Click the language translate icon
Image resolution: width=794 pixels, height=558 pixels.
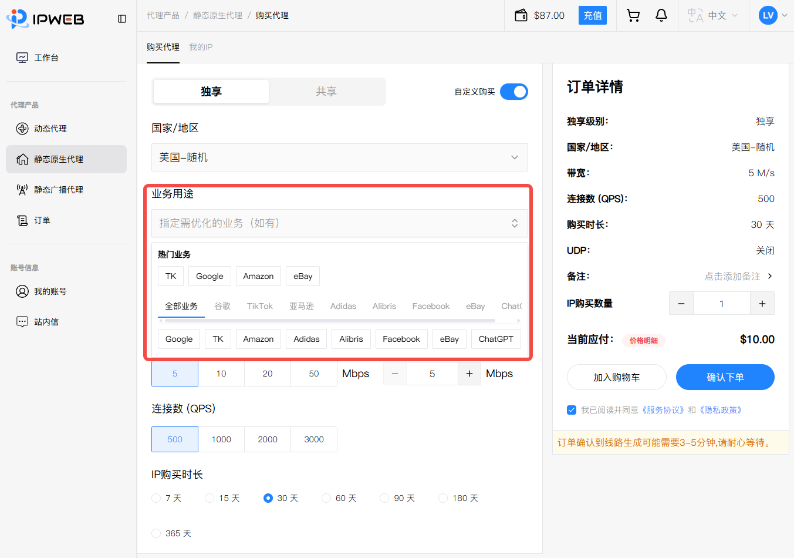coord(695,15)
